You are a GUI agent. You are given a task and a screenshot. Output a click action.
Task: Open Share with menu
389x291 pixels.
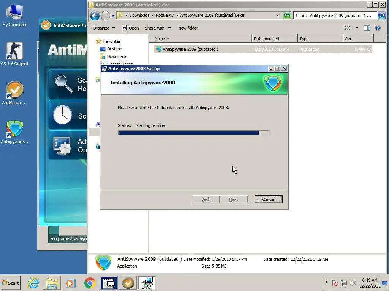(158, 28)
